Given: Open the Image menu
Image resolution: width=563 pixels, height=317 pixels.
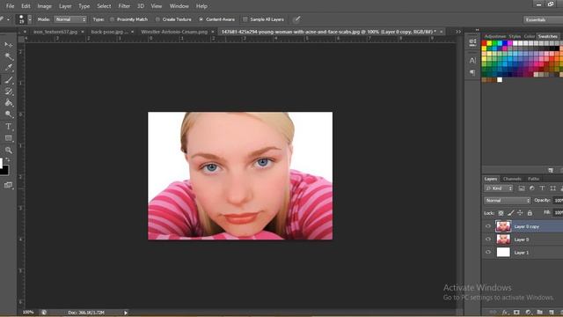Looking at the screenshot, I should pos(45,6).
